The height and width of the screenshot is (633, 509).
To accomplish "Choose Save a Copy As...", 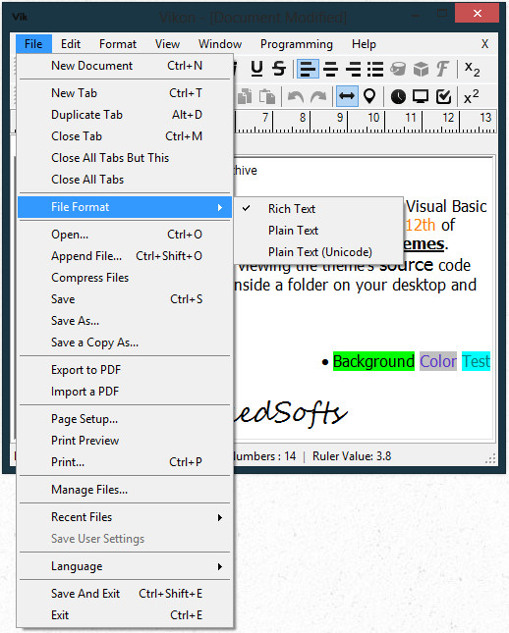I will [125, 343].
